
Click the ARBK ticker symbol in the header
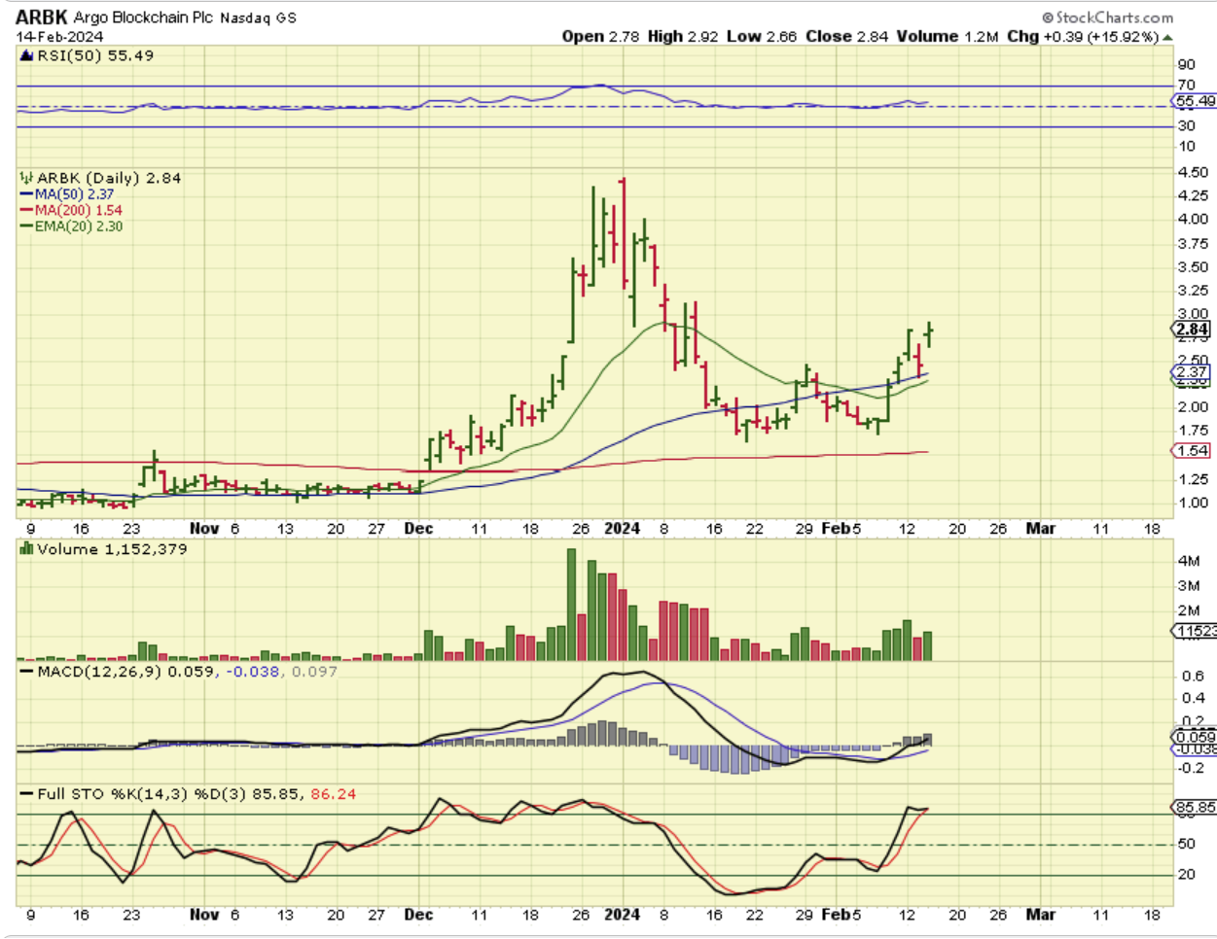(42, 17)
